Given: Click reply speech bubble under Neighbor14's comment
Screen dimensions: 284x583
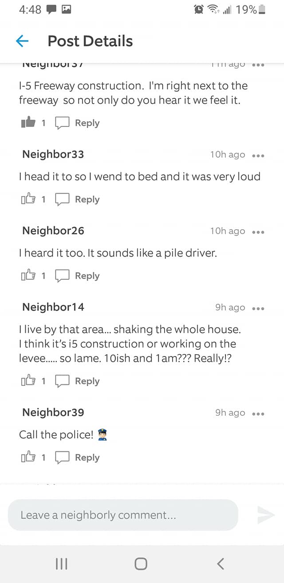Looking at the screenshot, I should [62, 381].
